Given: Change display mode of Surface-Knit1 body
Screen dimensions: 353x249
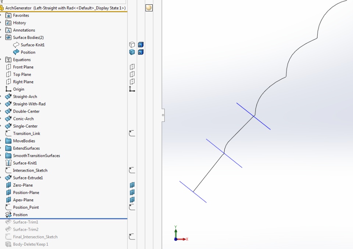Looking at the screenshot, I should pyautogui.click(x=141, y=45).
